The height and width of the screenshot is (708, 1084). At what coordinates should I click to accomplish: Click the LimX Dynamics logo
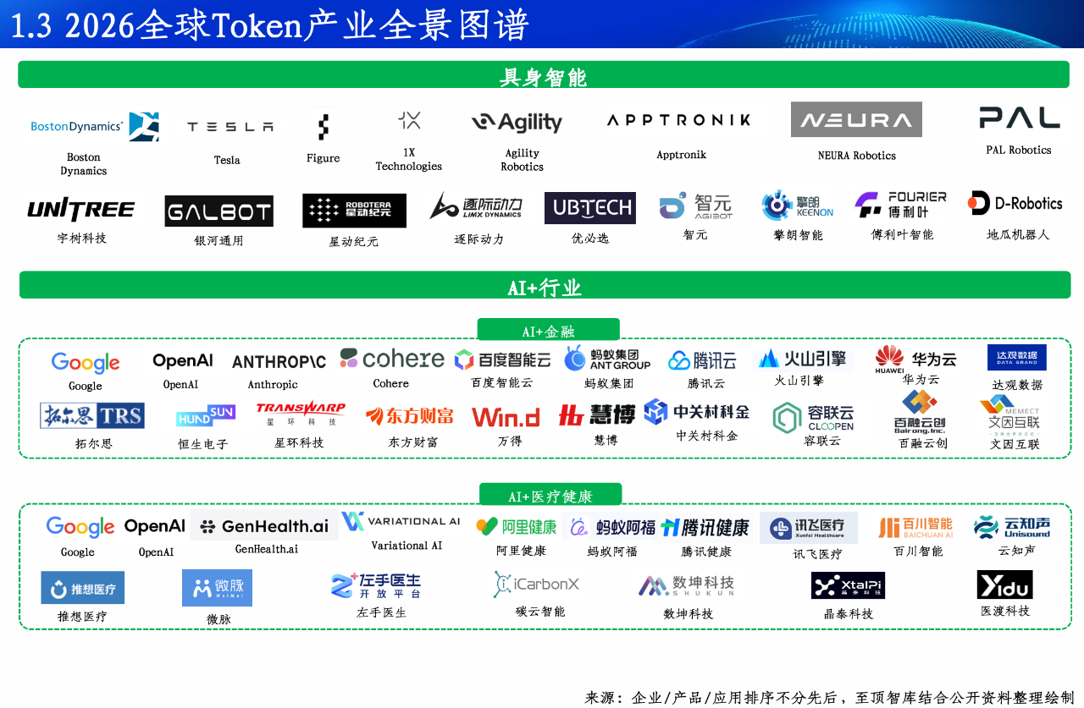476,206
